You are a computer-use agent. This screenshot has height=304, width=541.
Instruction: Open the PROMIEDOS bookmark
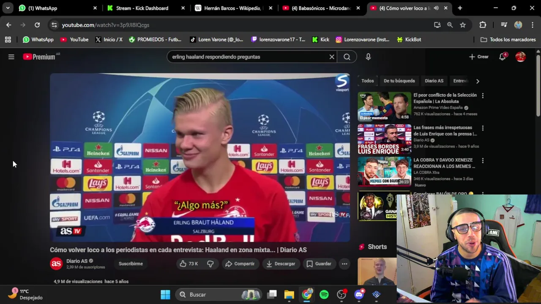point(155,39)
